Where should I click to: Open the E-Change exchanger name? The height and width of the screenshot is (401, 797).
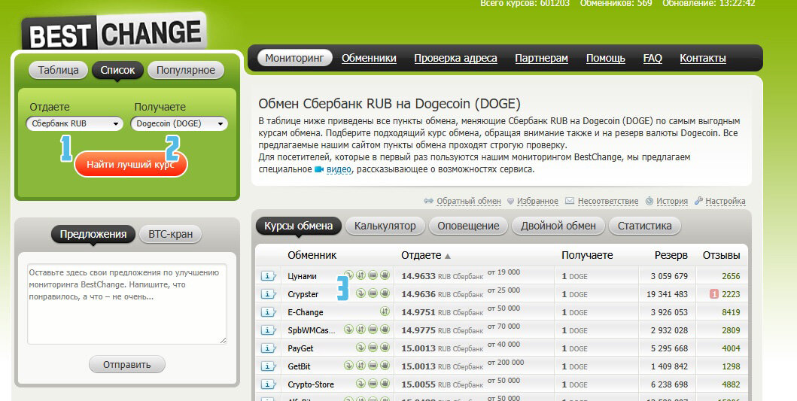[306, 312]
